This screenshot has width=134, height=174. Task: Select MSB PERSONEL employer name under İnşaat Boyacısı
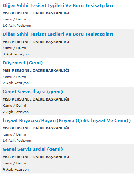pos(36,128)
